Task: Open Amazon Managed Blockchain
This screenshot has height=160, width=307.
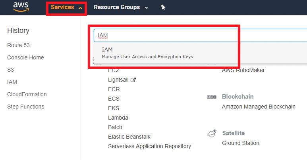Action: click(259, 107)
